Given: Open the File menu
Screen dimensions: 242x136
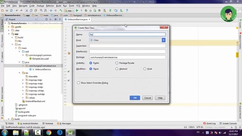Looking at the screenshot, I should pos(3,6).
